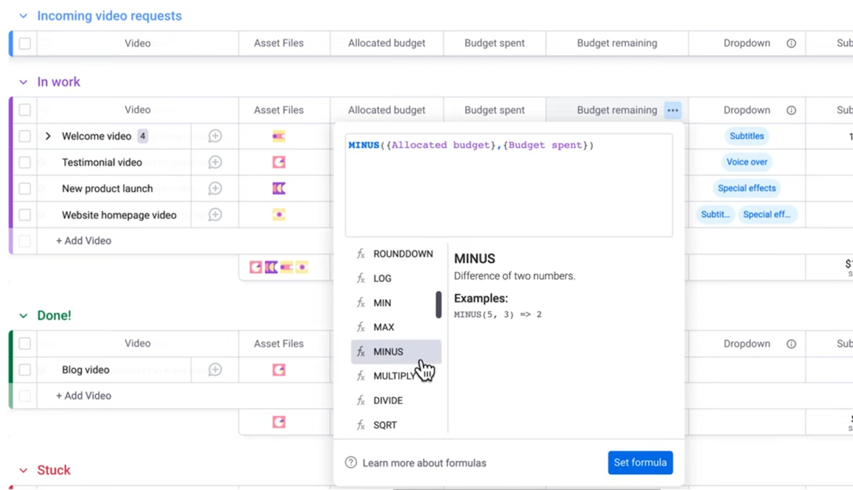Select the New product launch row checkbox
This screenshot has width=853, height=490.
[x=25, y=188]
